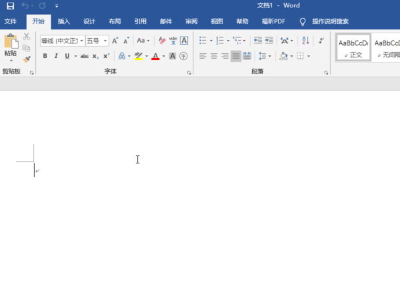This screenshot has height=300, width=400.
Task: Click the Distributed alignment icon
Action: tap(247, 56)
